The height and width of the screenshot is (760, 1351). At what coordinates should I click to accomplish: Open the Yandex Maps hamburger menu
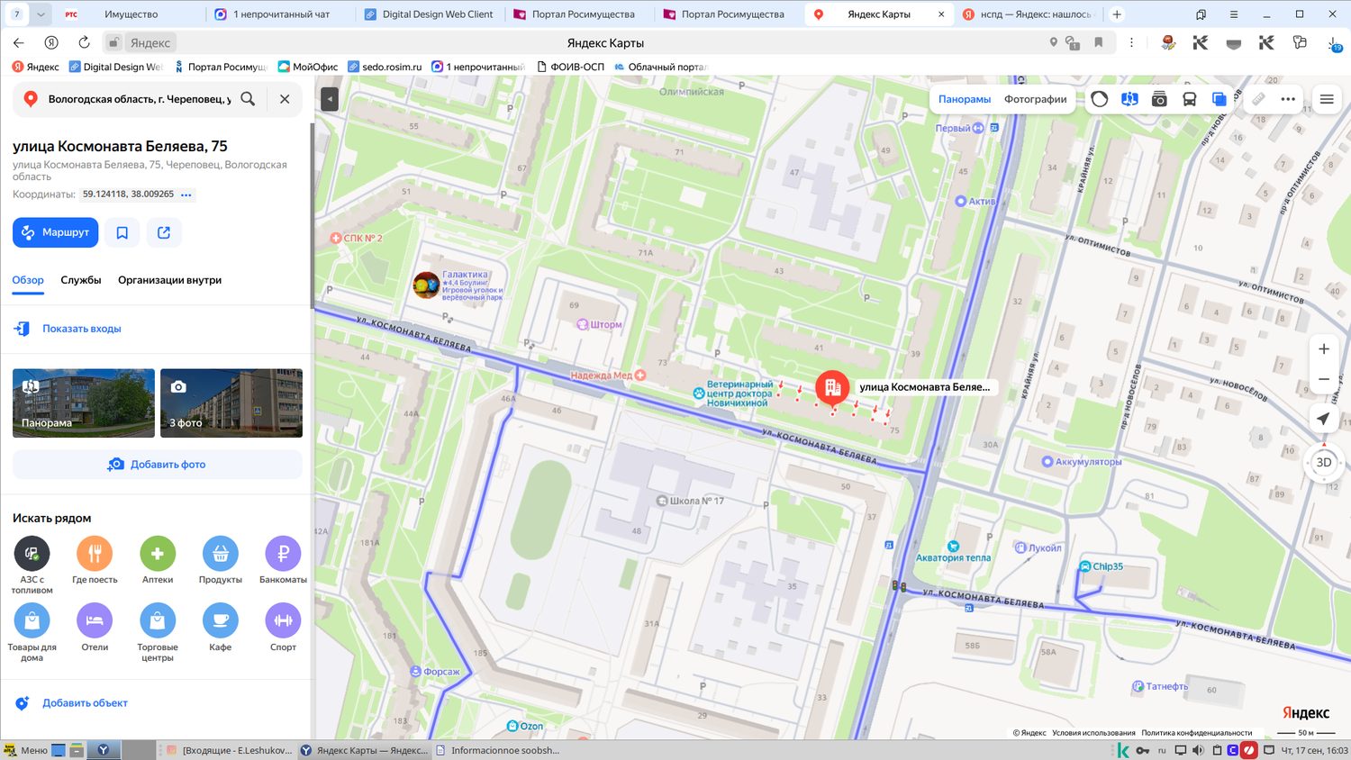point(1327,99)
